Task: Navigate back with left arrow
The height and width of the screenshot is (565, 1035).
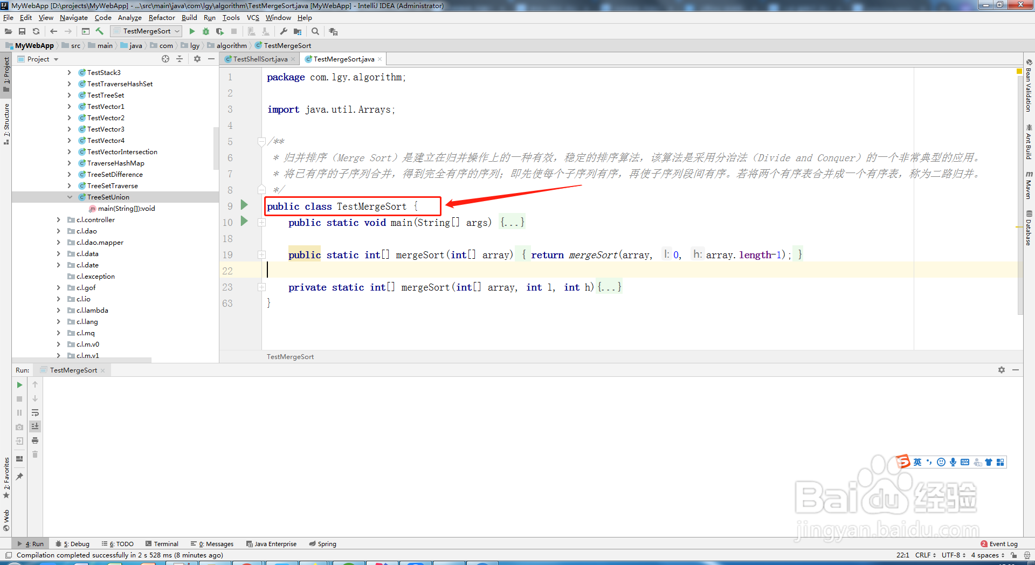Action: click(53, 32)
